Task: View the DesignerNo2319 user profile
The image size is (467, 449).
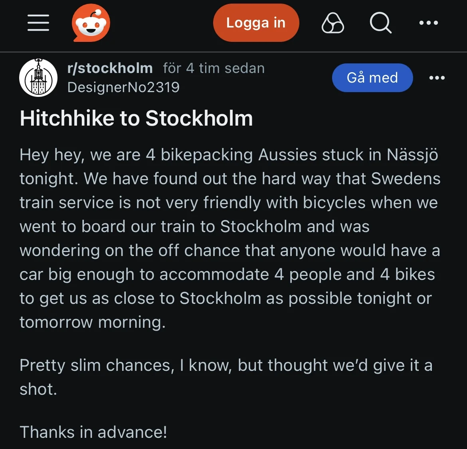Action: pos(123,87)
